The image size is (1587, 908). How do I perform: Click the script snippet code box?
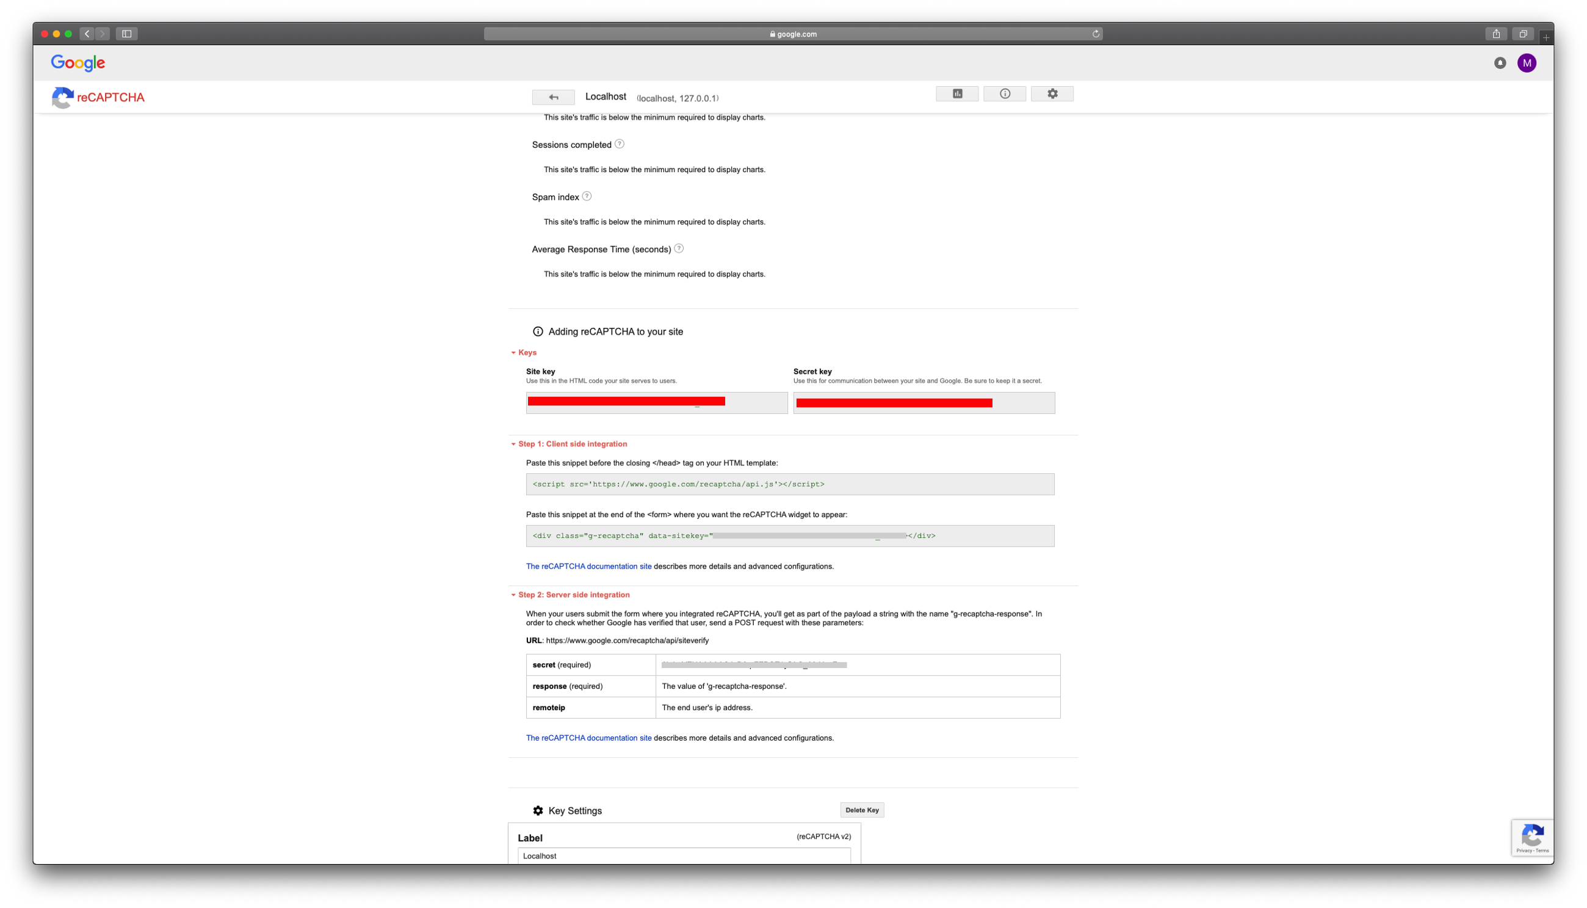tap(790, 484)
